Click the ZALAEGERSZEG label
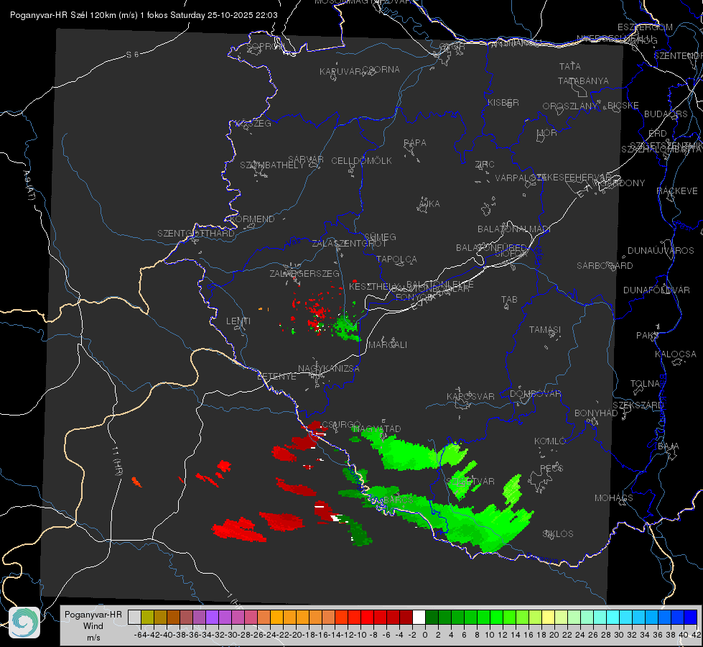Viewport: 703px width, 647px height. 304,273
